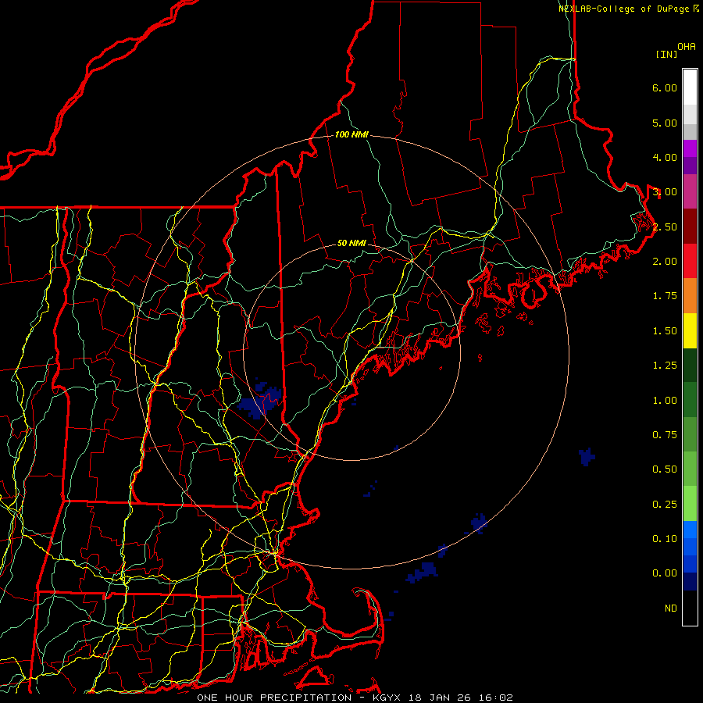Click the 1.50 legend value
Image resolution: width=703 pixels, height=703 pixels.
point(665,331)
